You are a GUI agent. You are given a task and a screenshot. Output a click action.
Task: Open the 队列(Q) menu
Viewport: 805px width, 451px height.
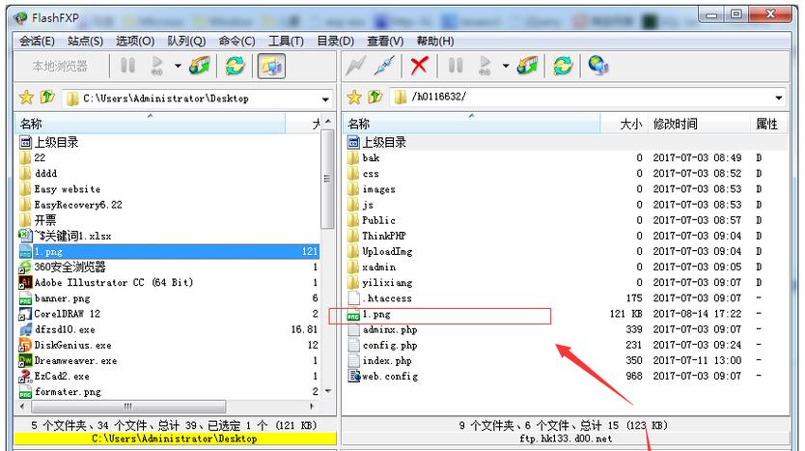pyautogui.click(x=186, y=42)
